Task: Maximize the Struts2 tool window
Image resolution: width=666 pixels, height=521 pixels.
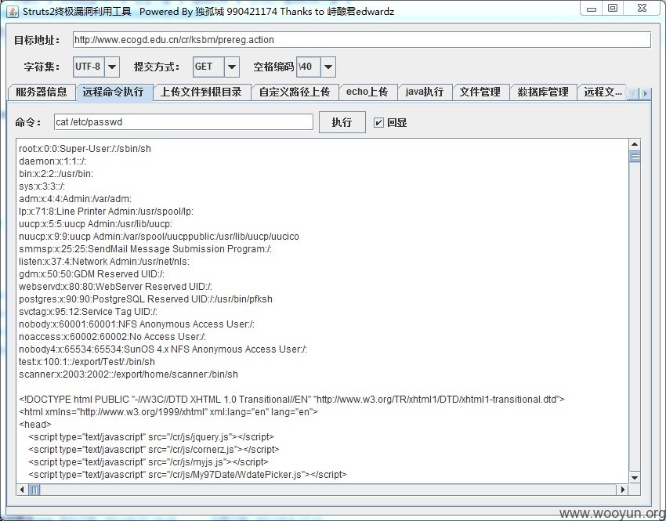Action: 613,8
